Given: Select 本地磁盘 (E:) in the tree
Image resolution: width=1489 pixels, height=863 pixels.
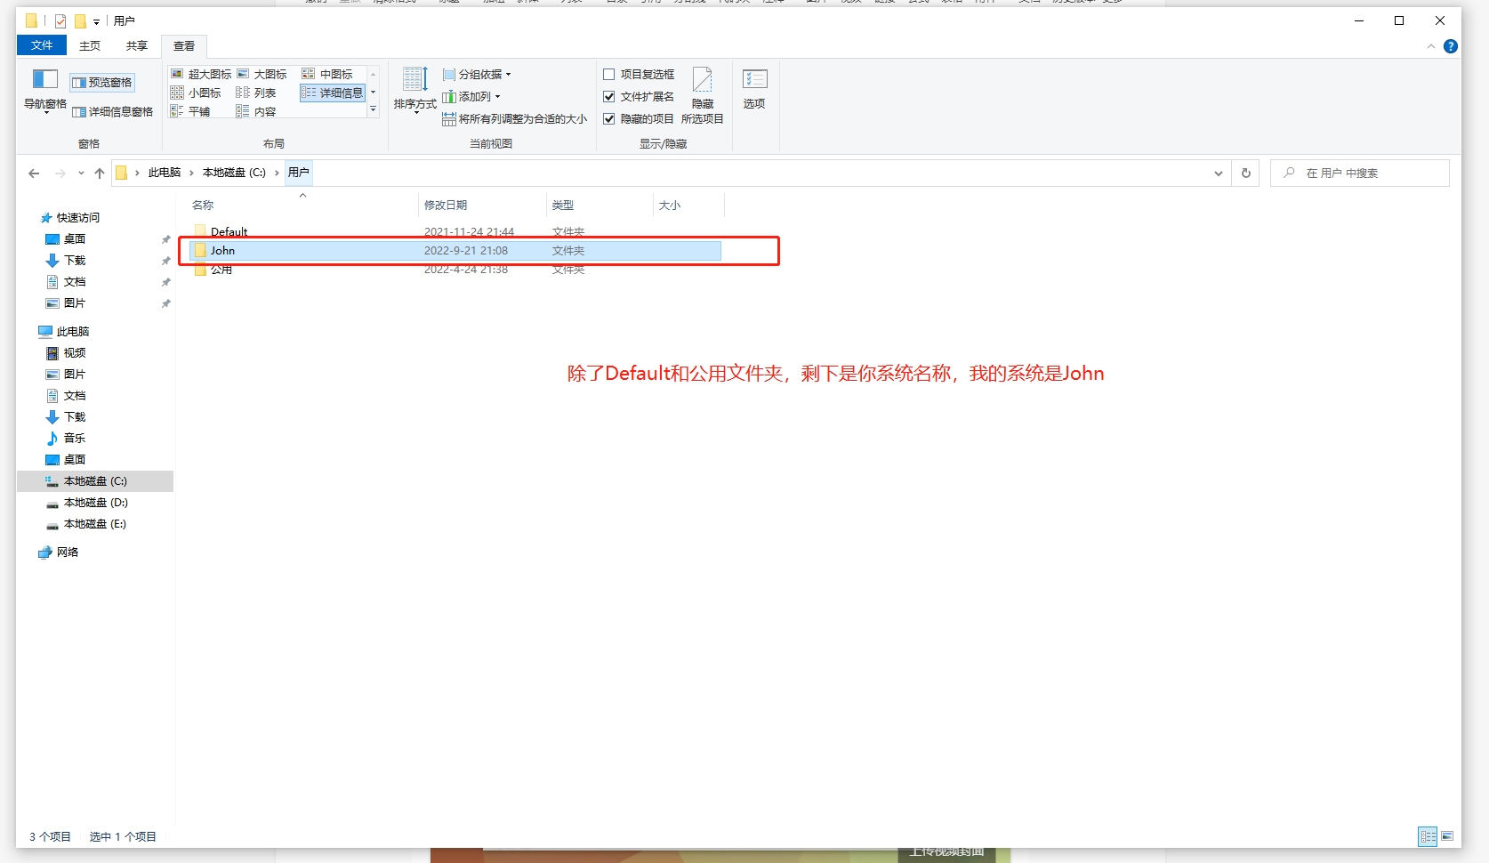Looking at the screenshot, I should 94,524.
